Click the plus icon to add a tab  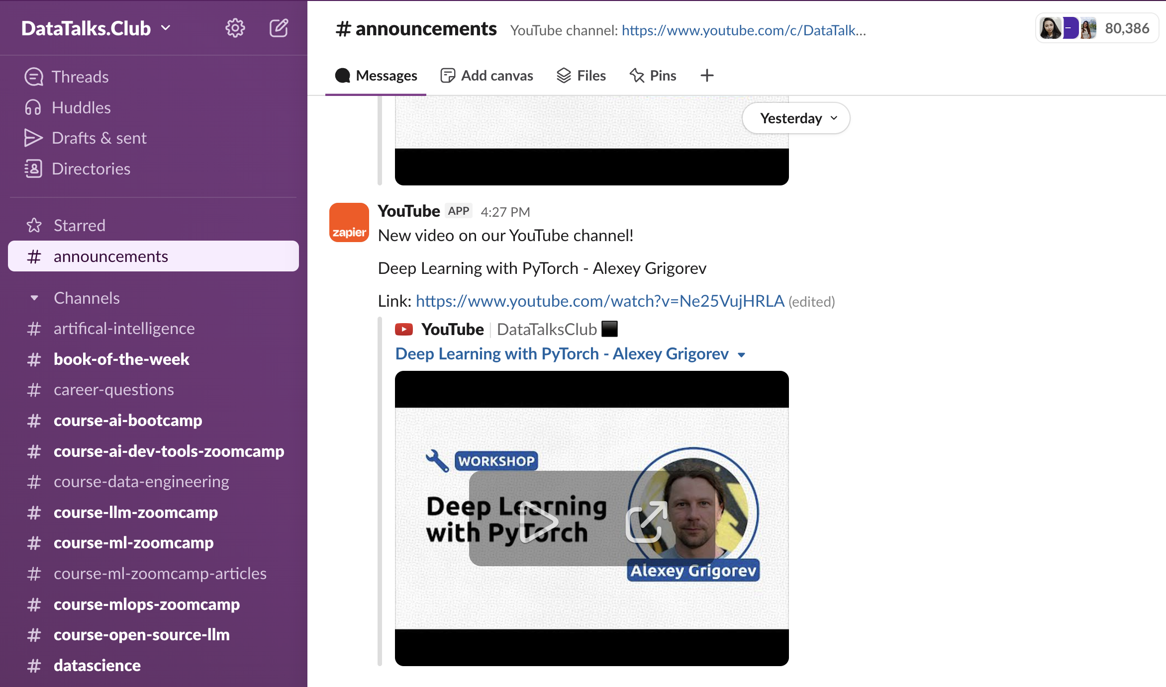(x=706, y=75)
